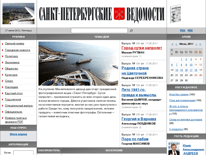The height and width of the screenshot is (155, 206).
Task: Open the newspaper issue thumbnail
Action: 176,14
